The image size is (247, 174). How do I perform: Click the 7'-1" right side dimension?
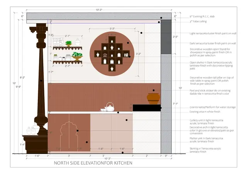coord(175,104)
